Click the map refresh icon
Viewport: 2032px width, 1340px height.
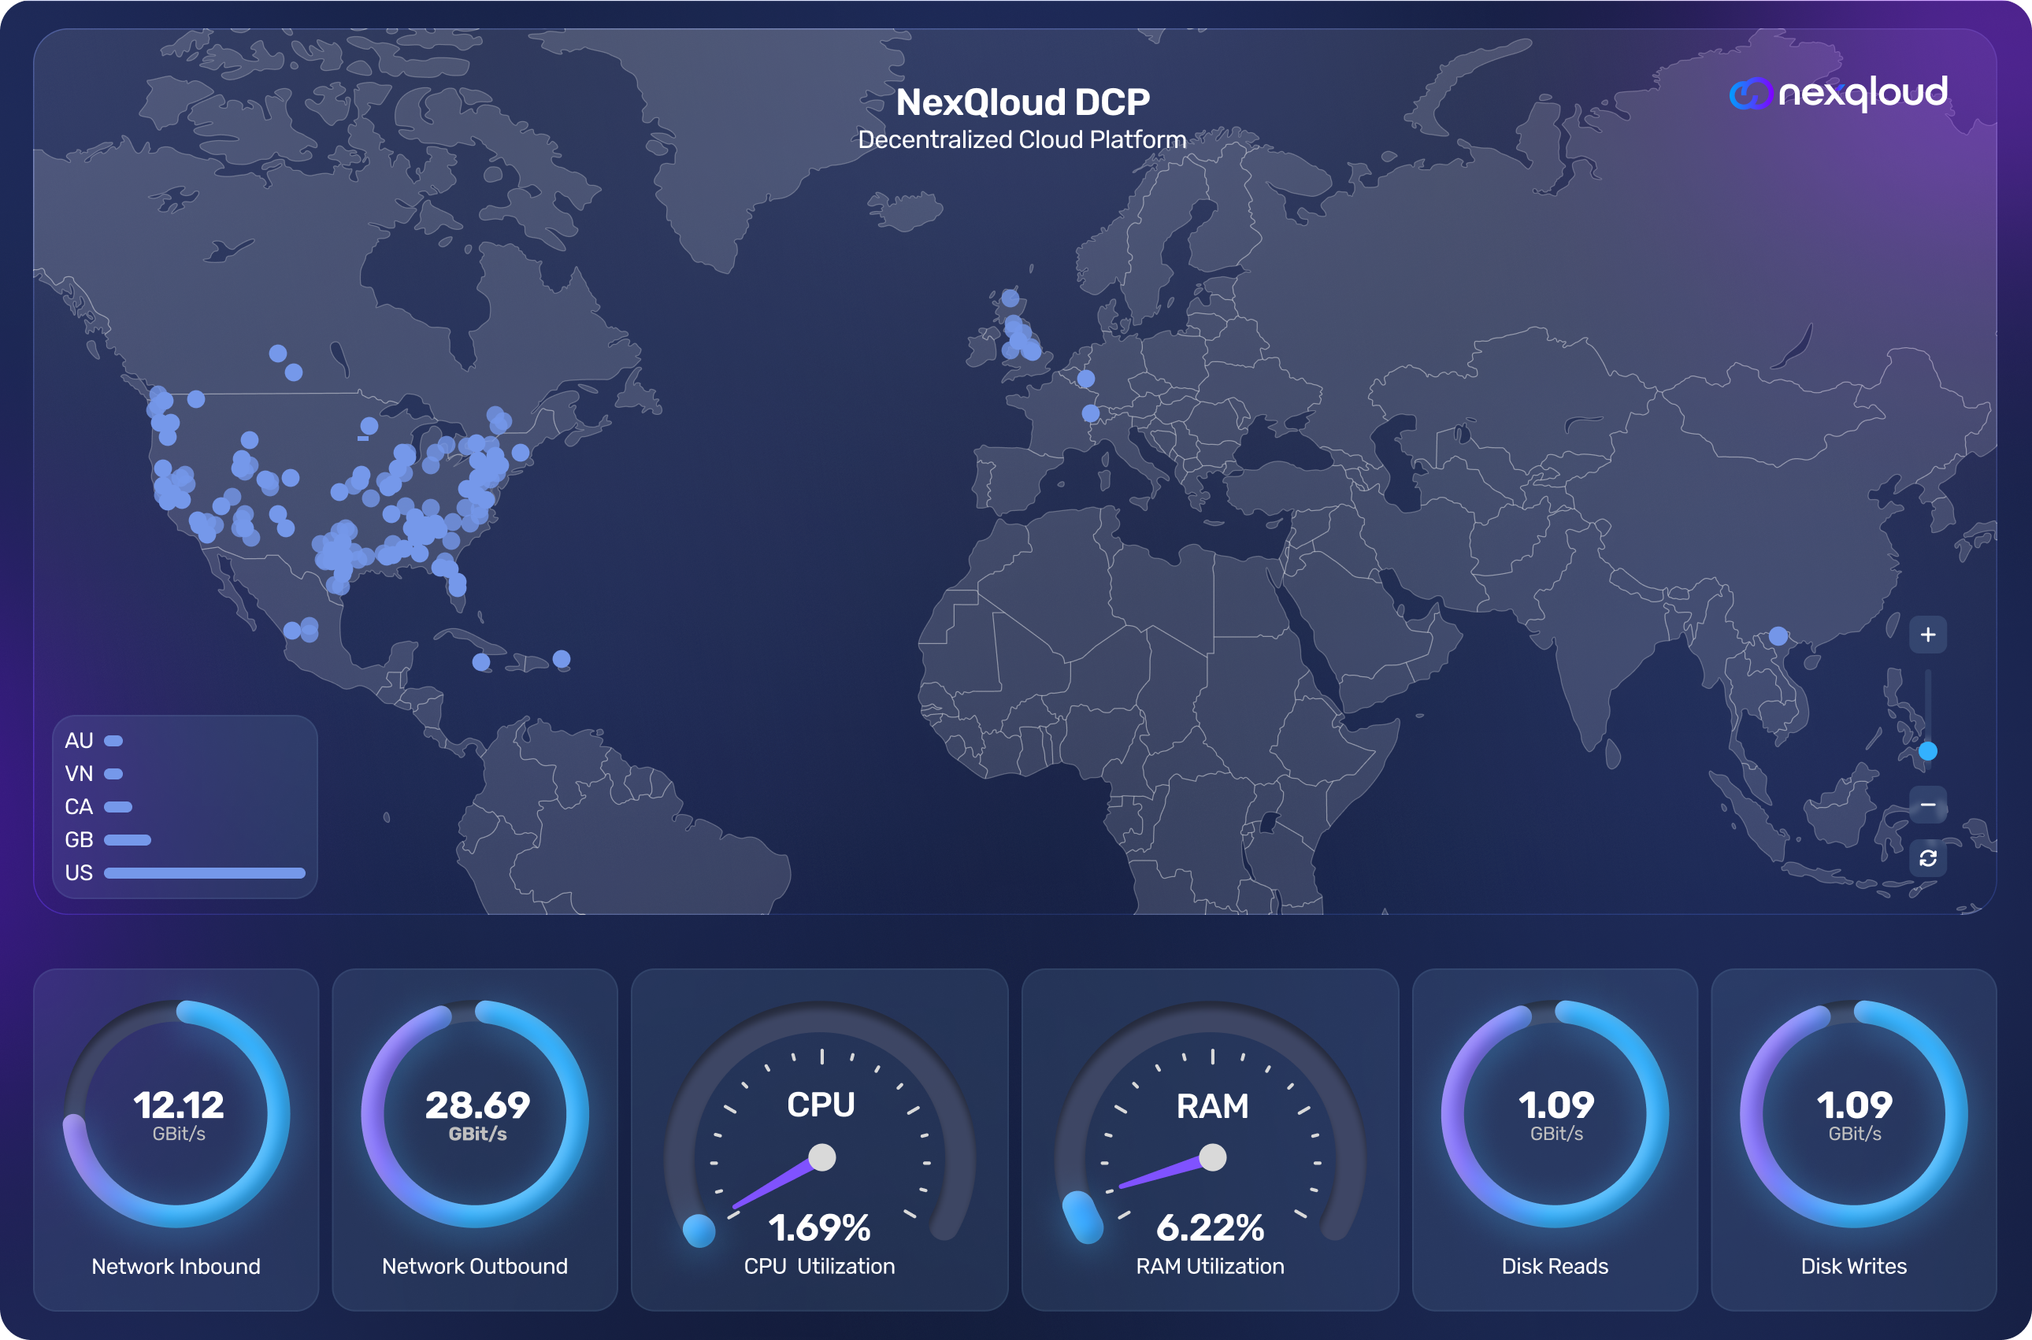click(1928, 859)
